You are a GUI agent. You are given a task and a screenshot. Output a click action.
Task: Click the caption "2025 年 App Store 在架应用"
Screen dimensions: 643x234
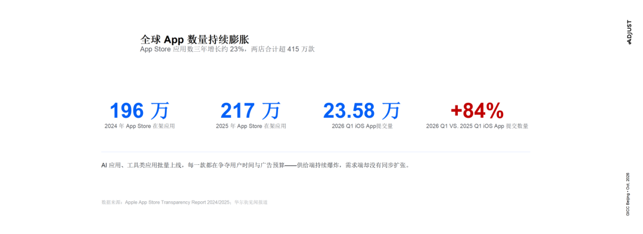[251, 126]
